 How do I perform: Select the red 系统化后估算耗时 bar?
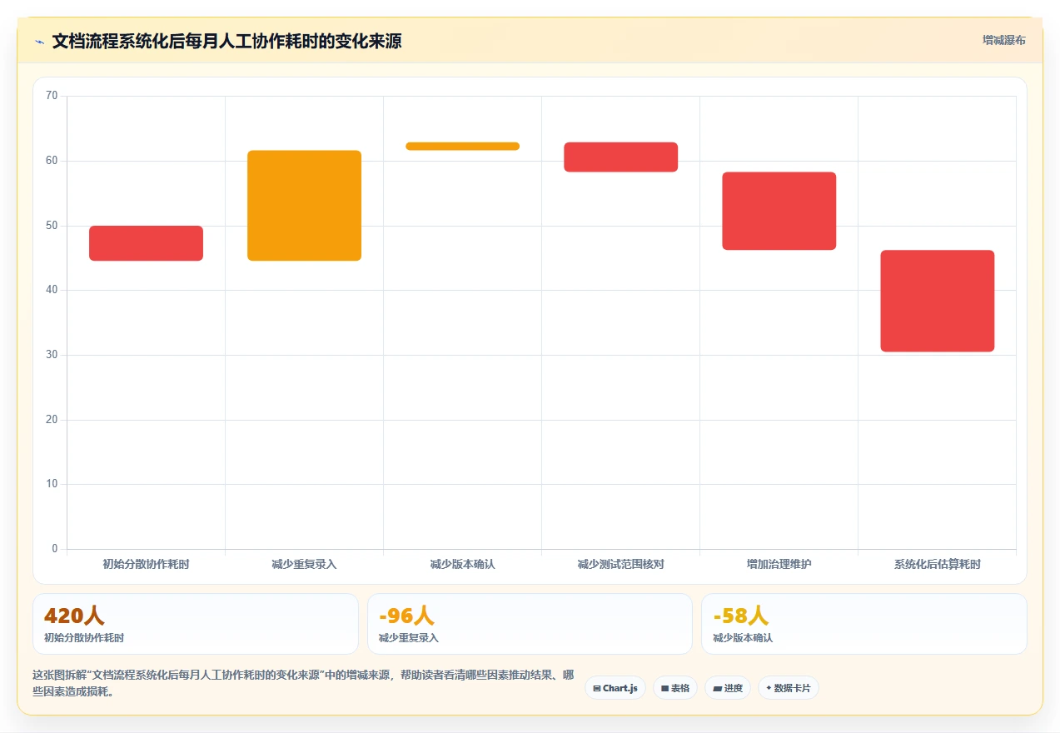pyautogui.click(x=937, y=301)
